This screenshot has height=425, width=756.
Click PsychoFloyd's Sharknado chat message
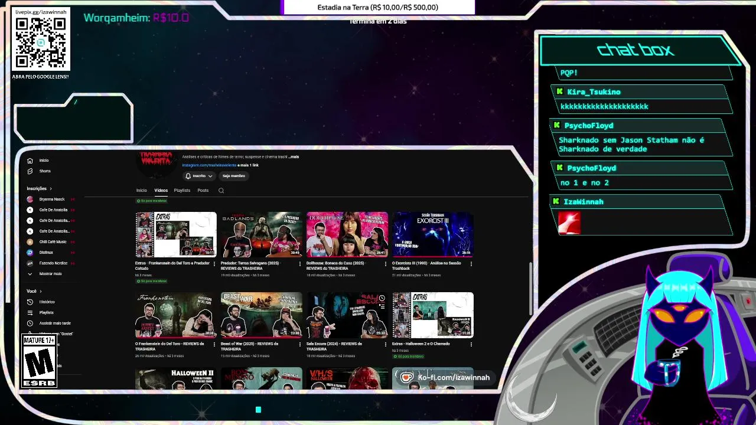coord(631,145)
